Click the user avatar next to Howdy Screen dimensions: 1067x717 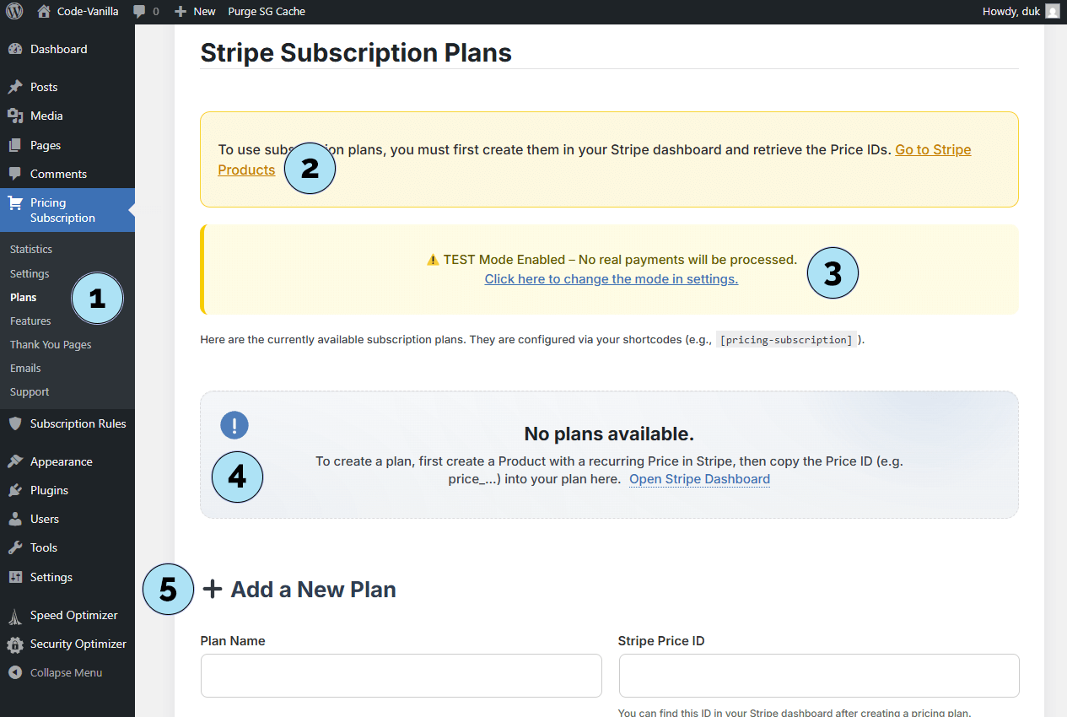tap(1052, 12)
